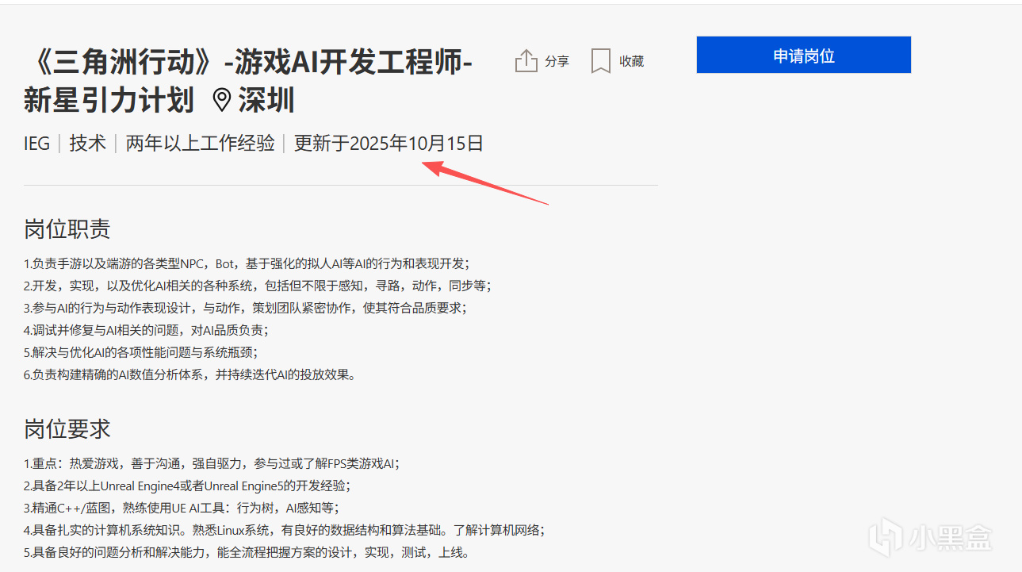Click the 分享 label
This screenshot has height=572, width=1022.
557,61
